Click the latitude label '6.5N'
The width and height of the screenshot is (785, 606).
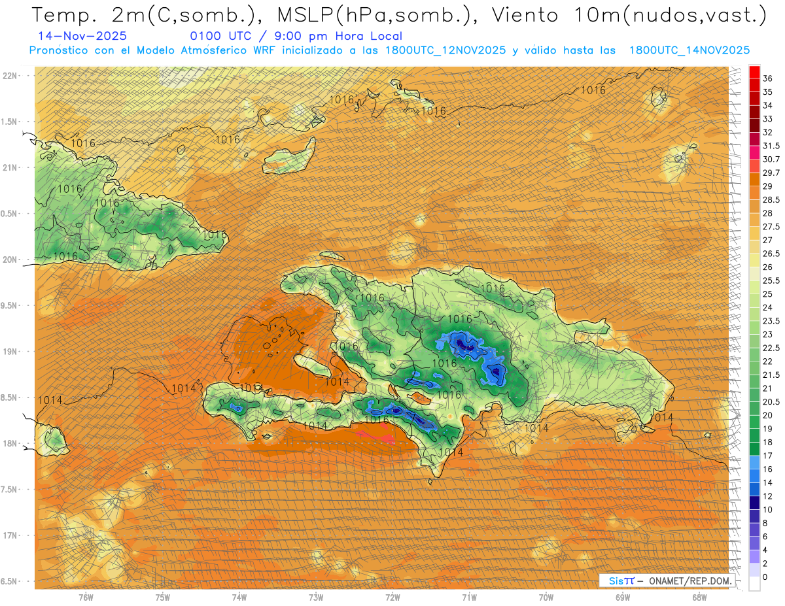pyautogui.click(x=10, y=581)
